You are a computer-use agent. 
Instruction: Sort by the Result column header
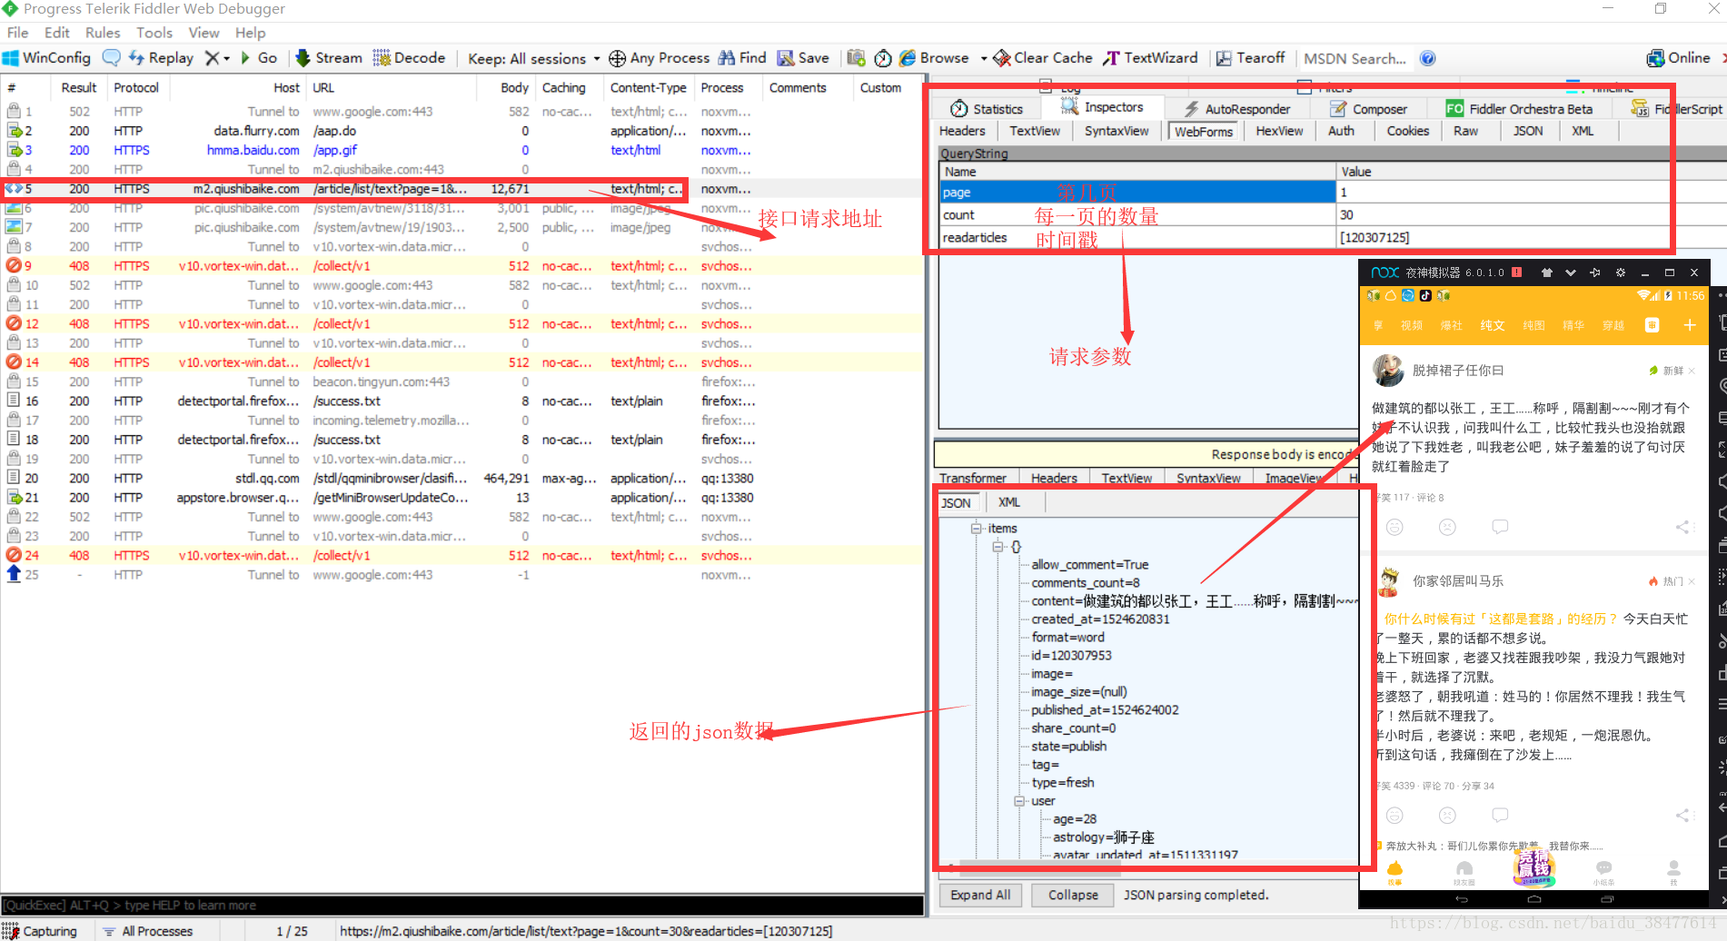click(x=79, y=88)
